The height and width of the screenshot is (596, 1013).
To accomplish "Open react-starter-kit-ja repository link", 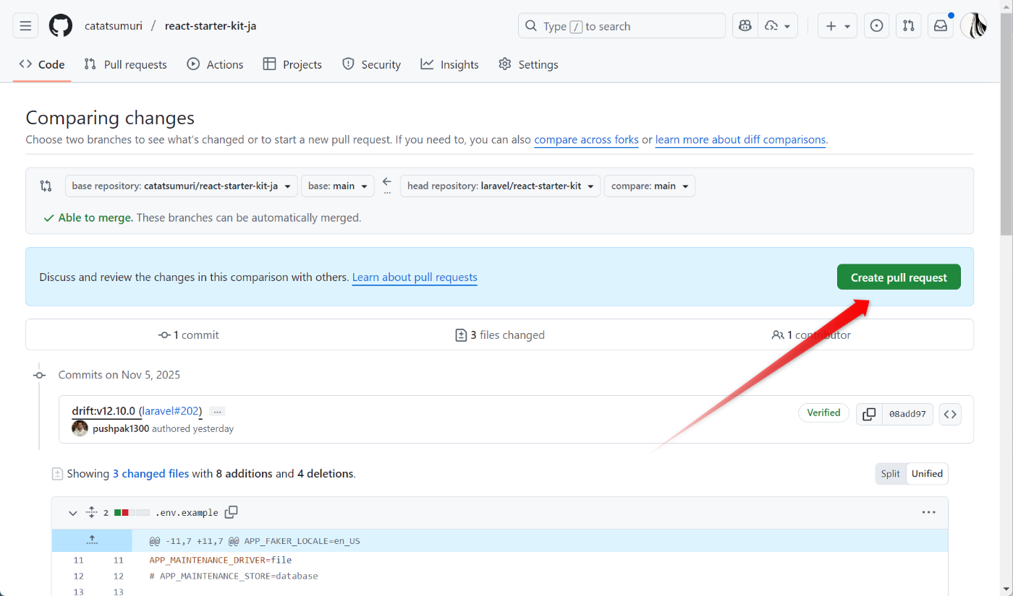I will [x=211, y=26].
